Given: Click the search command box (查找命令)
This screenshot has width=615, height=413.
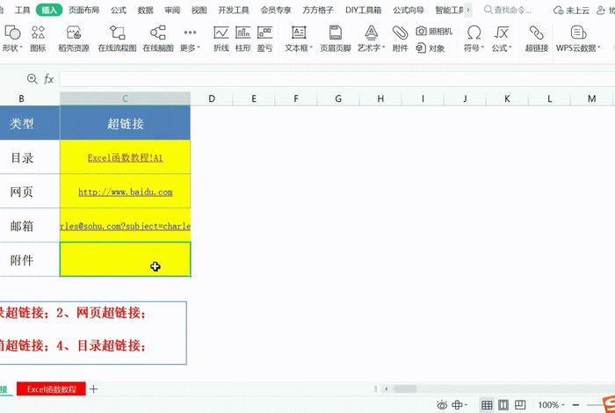Looking at the screenshot, I should (509, 10).
